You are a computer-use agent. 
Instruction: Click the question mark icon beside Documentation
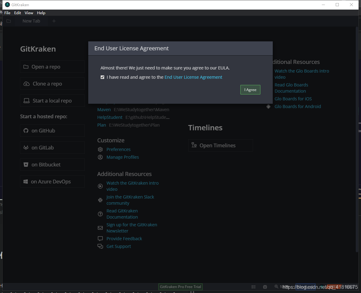pyautogui.click(x=100, y=214)
